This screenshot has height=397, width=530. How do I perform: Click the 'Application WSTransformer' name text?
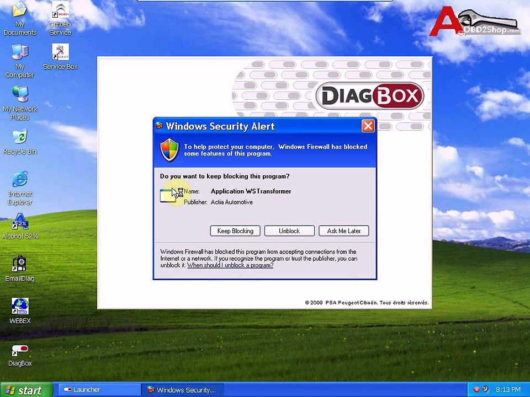(x=251, y=191)
